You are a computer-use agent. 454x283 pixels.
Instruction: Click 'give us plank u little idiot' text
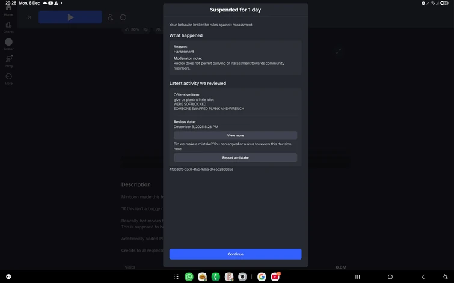coord(194,100)
